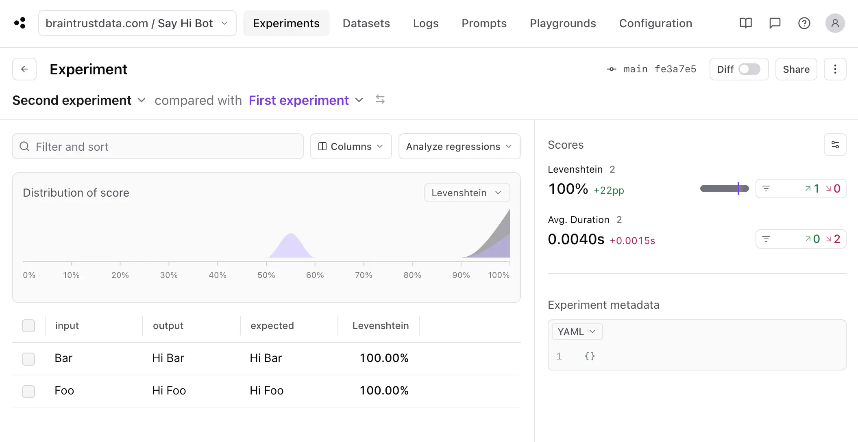The height and width of the screenshot is (442, 858).
Task: Open the three-dot more options menu
Action: [x=835, y=69]
